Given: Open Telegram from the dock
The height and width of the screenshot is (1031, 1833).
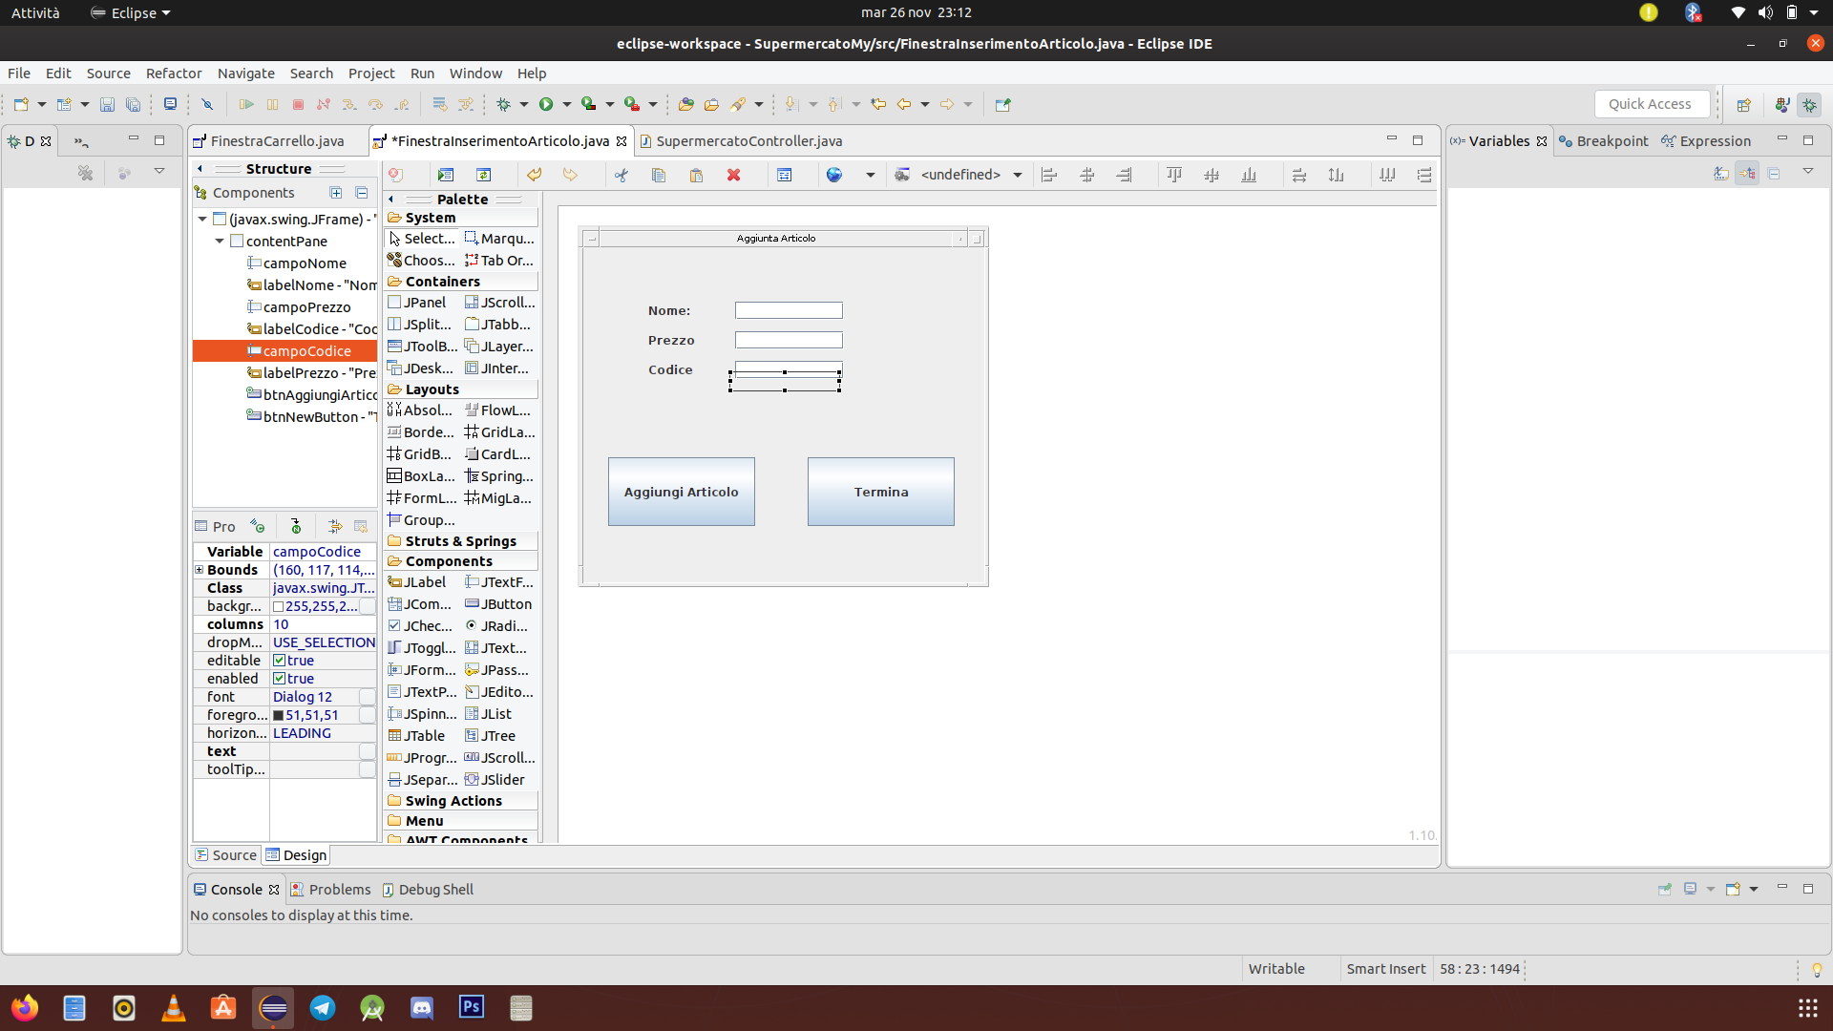Looking at the screenshot, I should pyautogui.click(x=323, y=1008).
